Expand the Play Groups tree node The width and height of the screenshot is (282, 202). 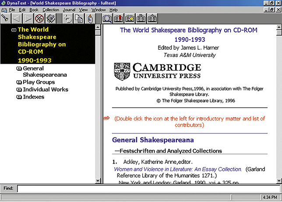click(x=19, y=82)
